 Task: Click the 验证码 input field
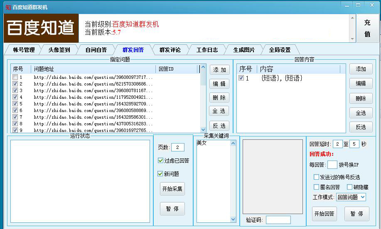[x=278, y=220]
